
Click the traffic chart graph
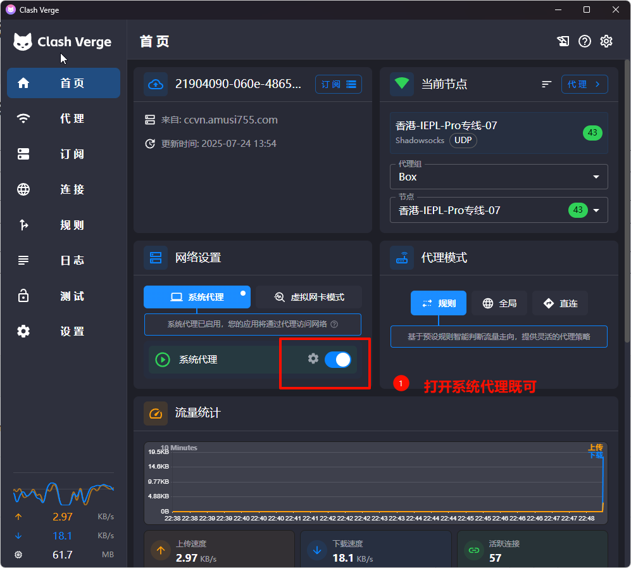[376, 483]
